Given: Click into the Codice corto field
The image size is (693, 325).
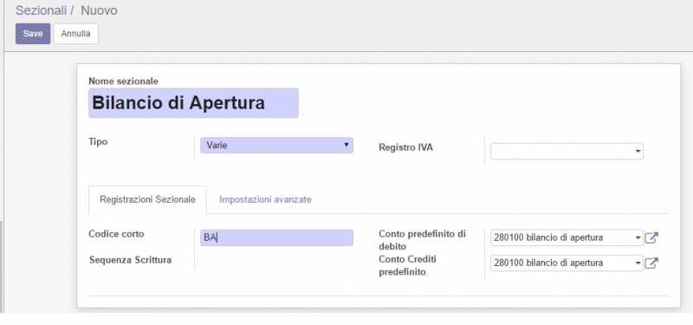Looking at the screenshot, I should (276, 237).
